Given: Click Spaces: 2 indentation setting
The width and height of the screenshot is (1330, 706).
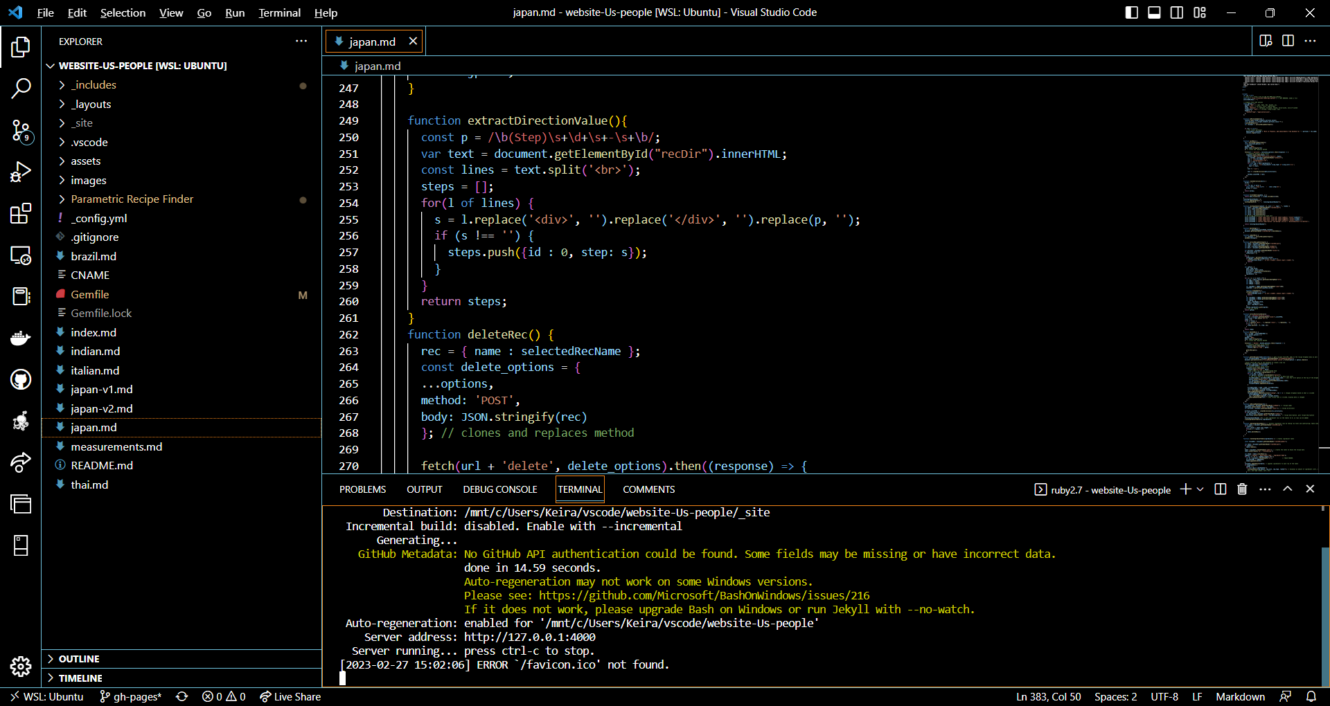Looking at the screenshot, I should point(1115,696).
